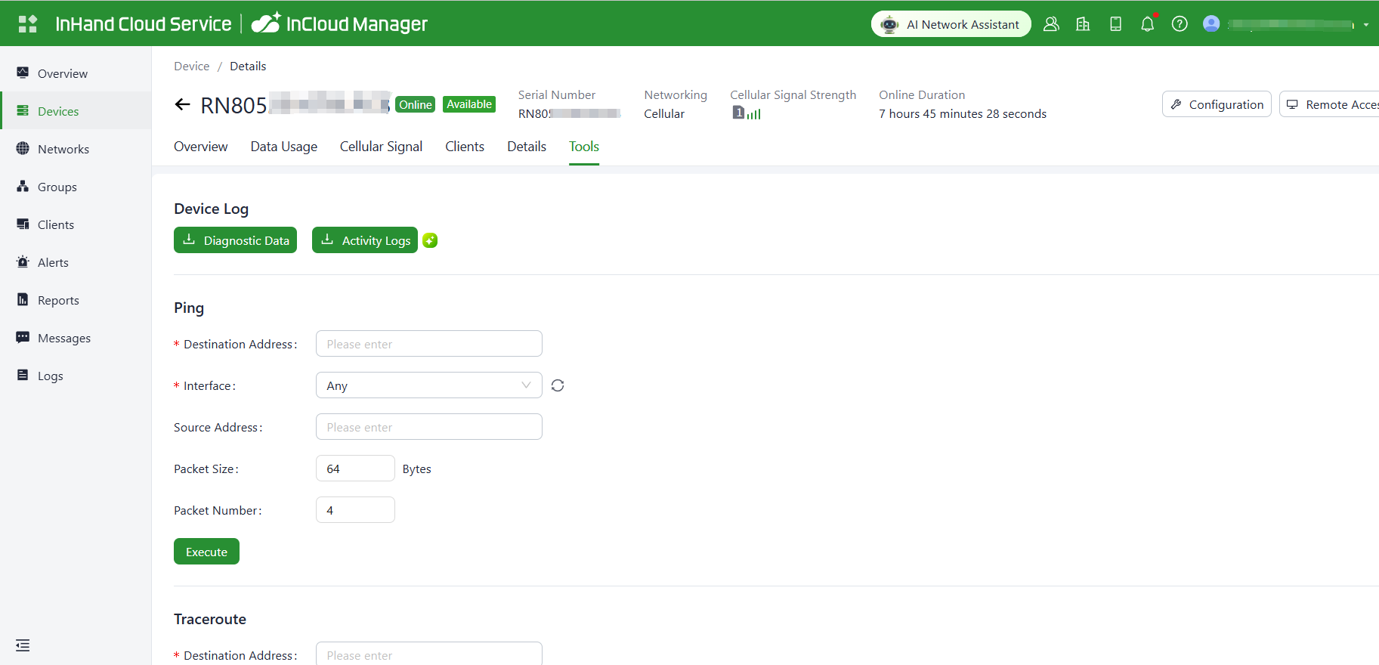The width and height of the screenshot is (1379, 665).
Task: Click the back arrow beside device name
Action: (x=182, y=105)
